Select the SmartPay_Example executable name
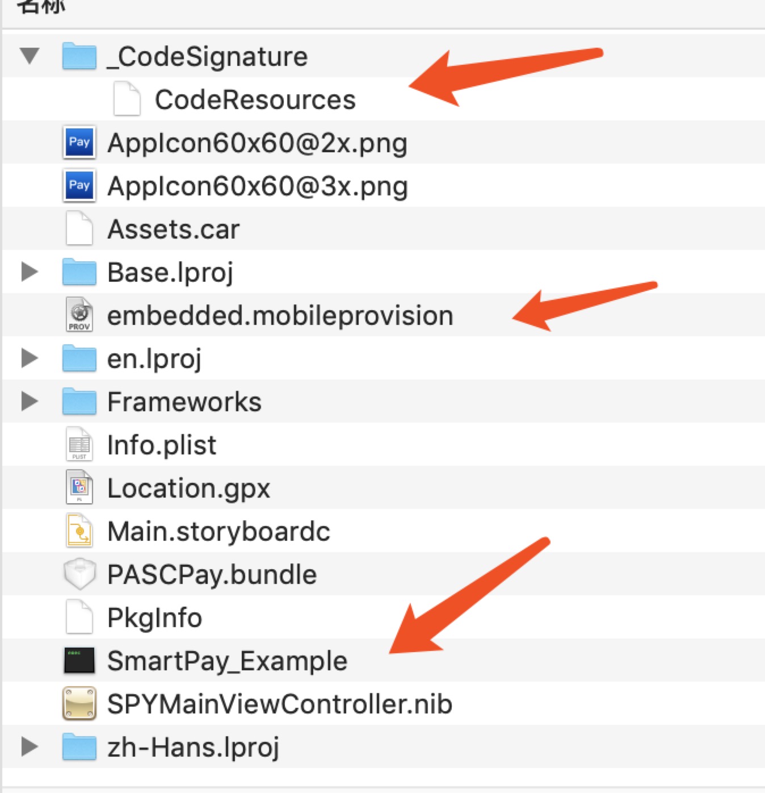The image size is (765, 793). (x=227, y=661)
